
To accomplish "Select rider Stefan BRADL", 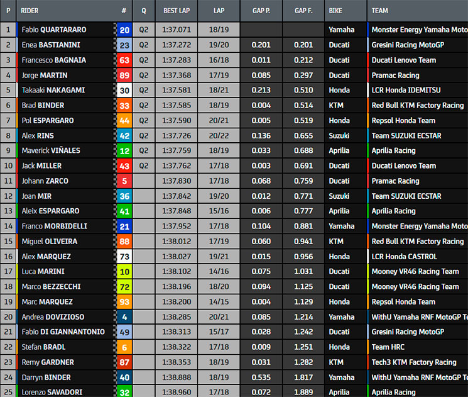I will 43,347.
